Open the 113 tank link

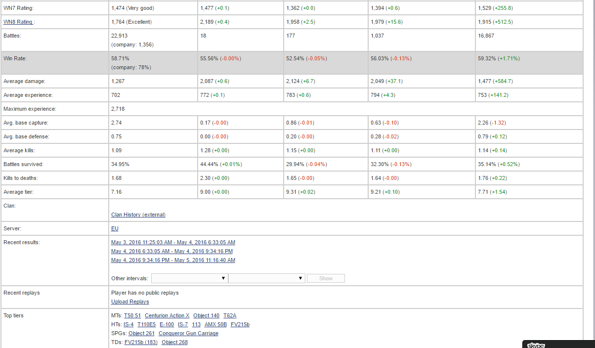click(x=196, y=324)
